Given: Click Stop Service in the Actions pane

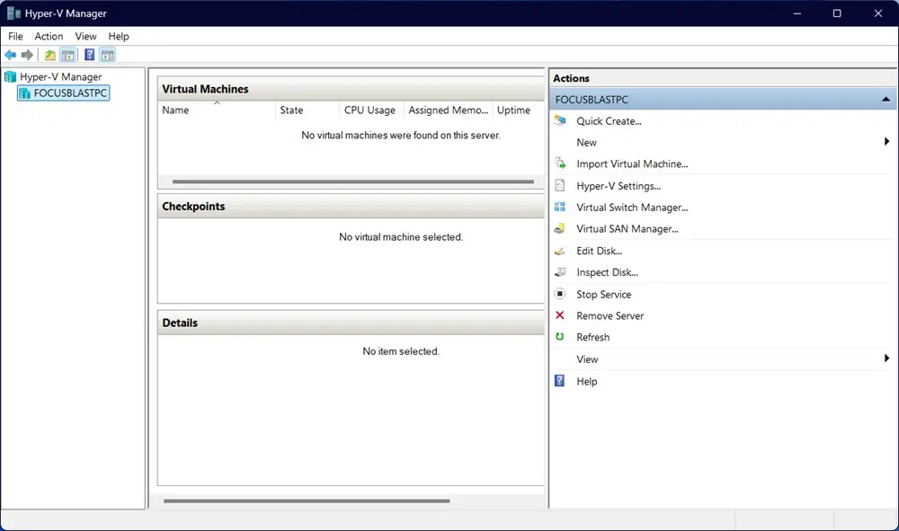Looking at the screenshot, I should [x=603, y=294].
